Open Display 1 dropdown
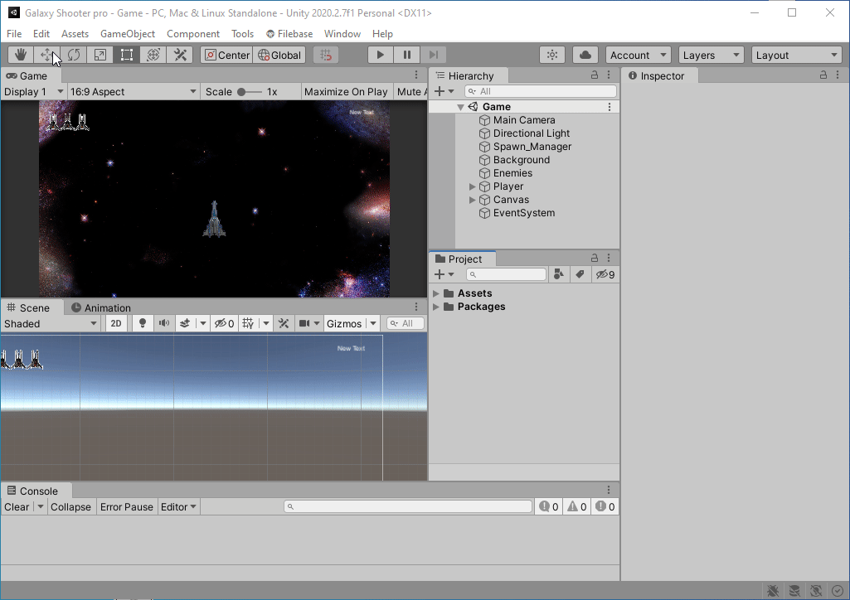The width and height of the screenshot is (850, 600). coord(33,91)
